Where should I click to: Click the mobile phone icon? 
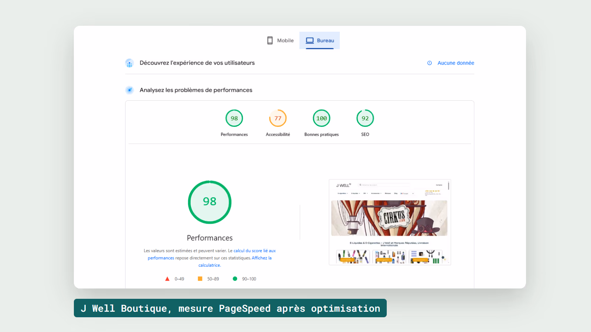pyautogui.click(x=270, y=41)
